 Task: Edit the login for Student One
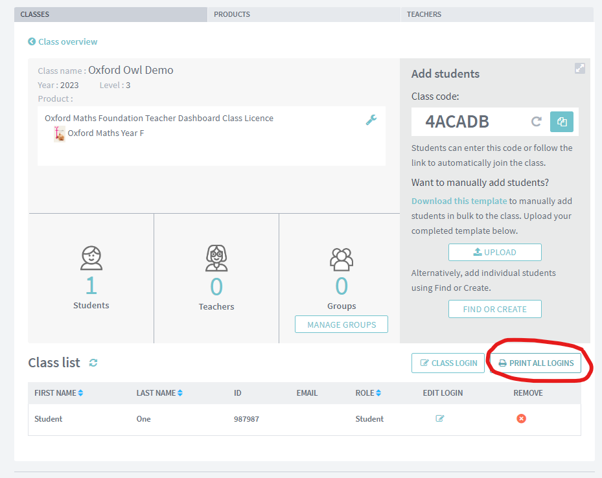click(x=439, y=418)
